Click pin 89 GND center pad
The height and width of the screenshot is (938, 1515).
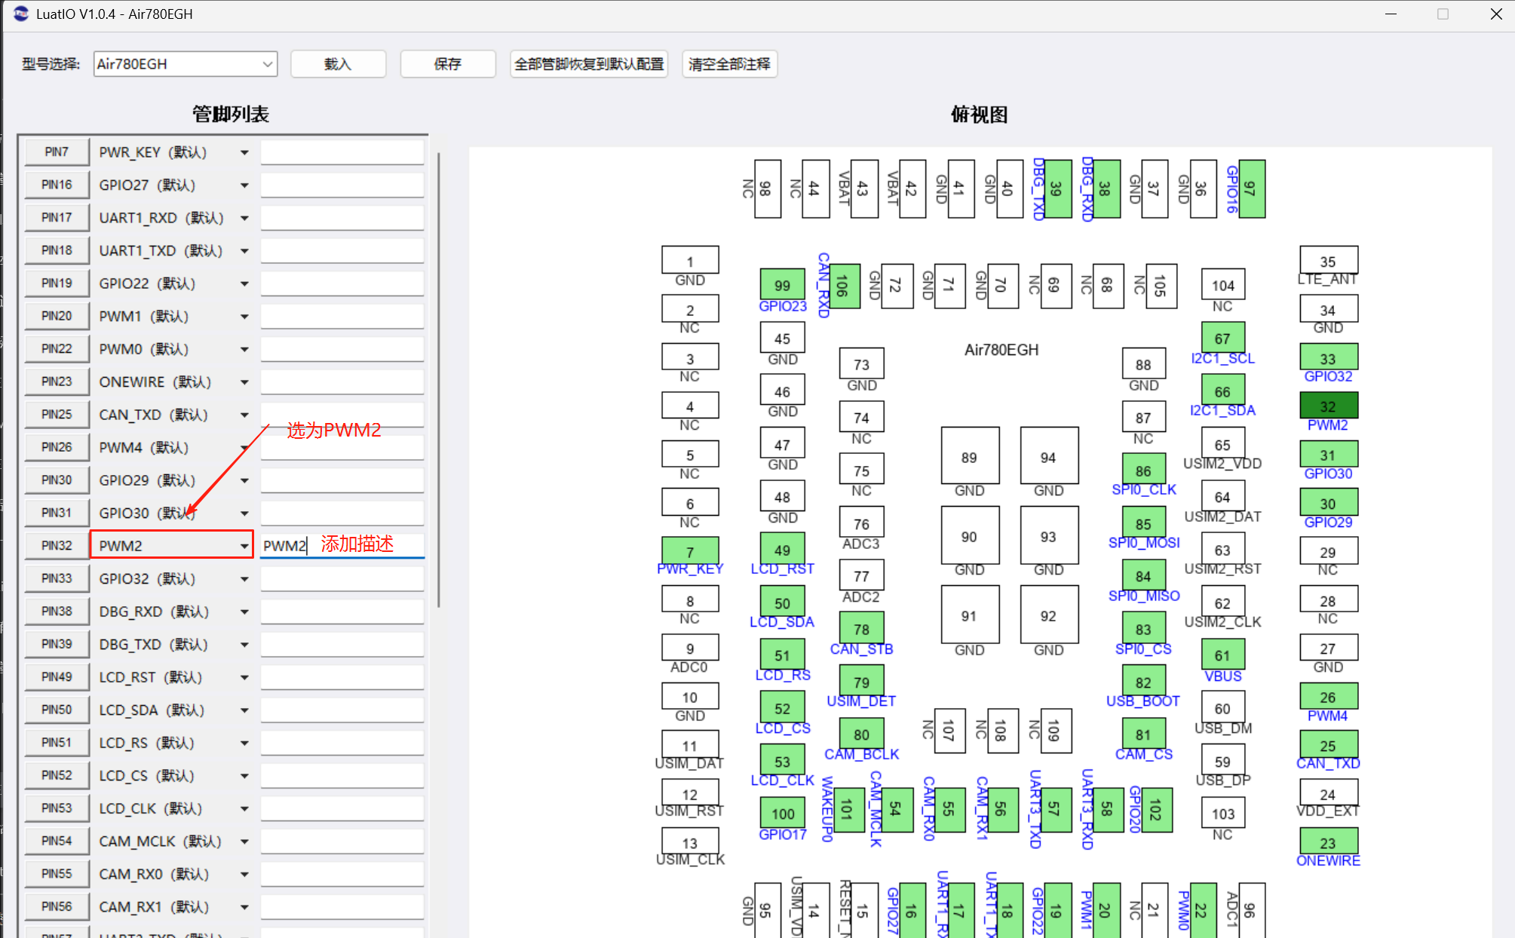[x=970, y=456]
